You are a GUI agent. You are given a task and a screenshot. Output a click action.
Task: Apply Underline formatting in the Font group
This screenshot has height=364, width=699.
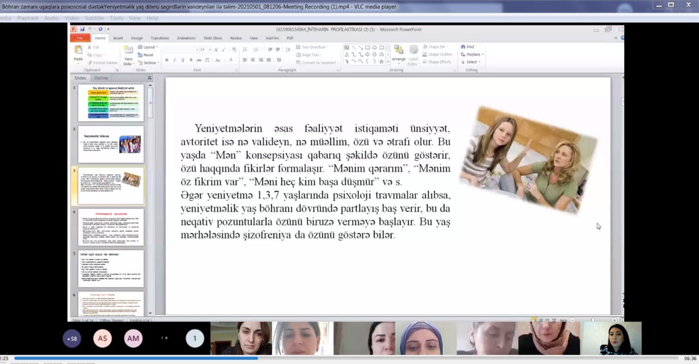(x=182, y=60)
